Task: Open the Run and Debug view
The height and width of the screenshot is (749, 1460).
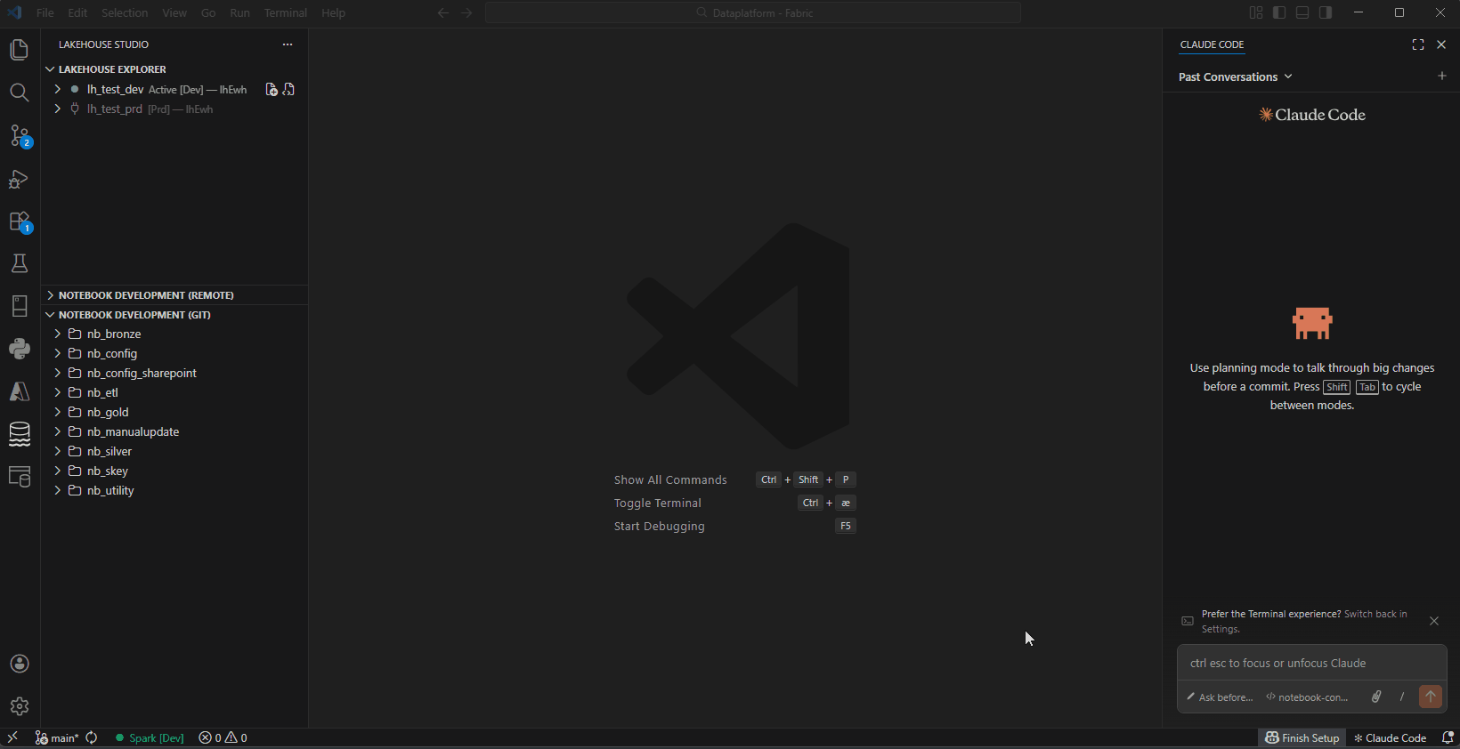Action: coord(20,180)
